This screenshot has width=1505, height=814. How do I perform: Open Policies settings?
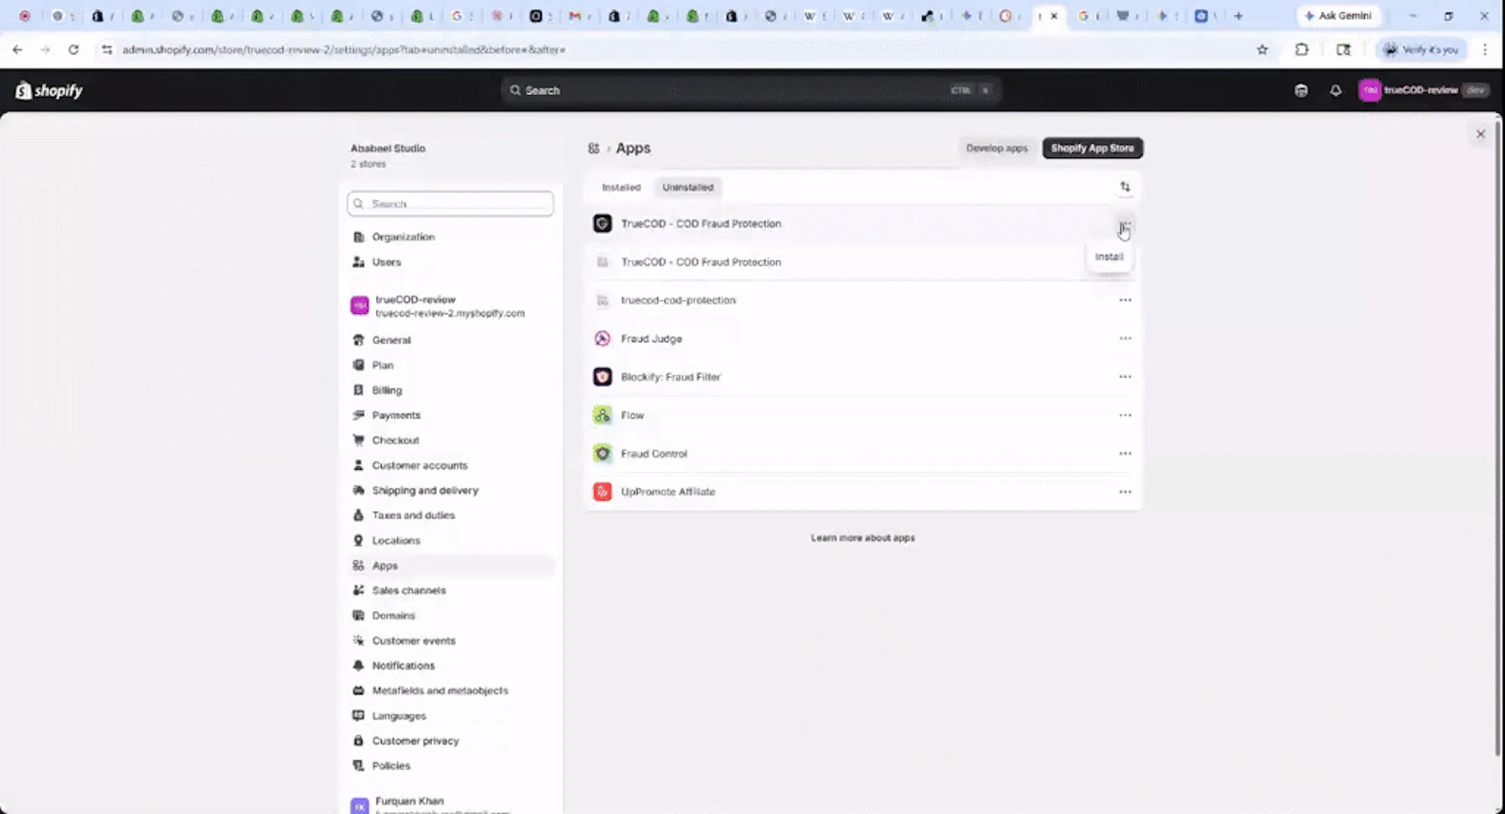(x=451, y=765)
